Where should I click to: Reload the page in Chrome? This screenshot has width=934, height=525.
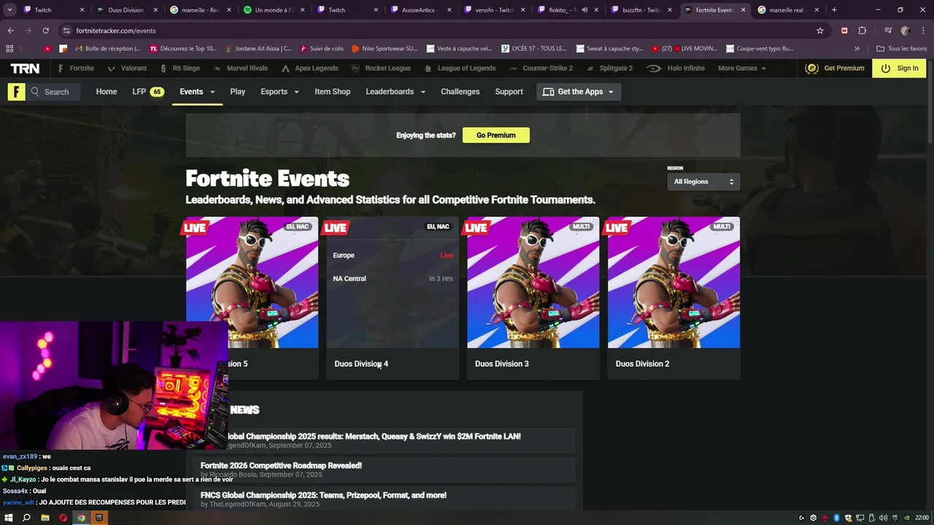tap(45, 31)
